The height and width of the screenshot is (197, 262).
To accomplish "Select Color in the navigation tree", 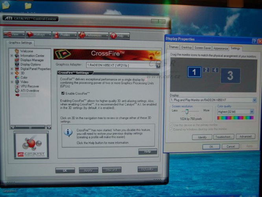I will coord(24,78).
